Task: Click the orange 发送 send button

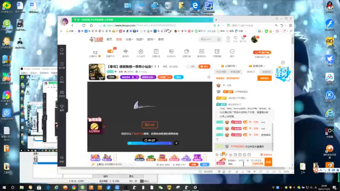Action: [269, 162]
